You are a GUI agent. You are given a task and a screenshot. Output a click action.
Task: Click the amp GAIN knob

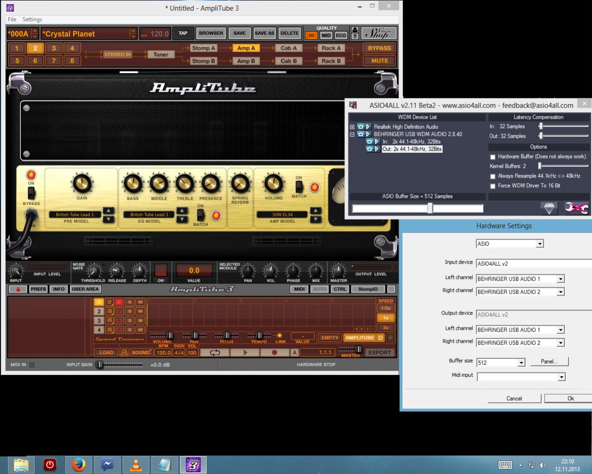[x=82, y=183]
